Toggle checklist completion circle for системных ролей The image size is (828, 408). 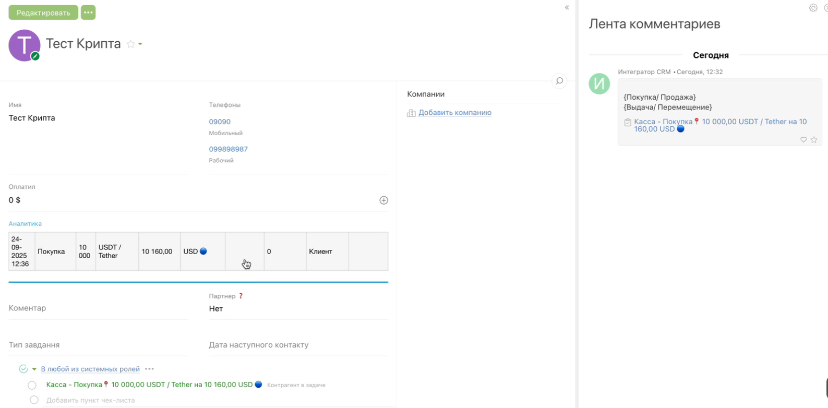(x=23, y=369)
